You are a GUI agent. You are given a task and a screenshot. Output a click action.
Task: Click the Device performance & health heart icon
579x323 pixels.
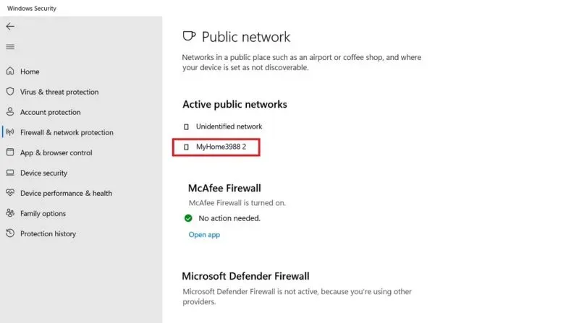[x=10, y=193]
